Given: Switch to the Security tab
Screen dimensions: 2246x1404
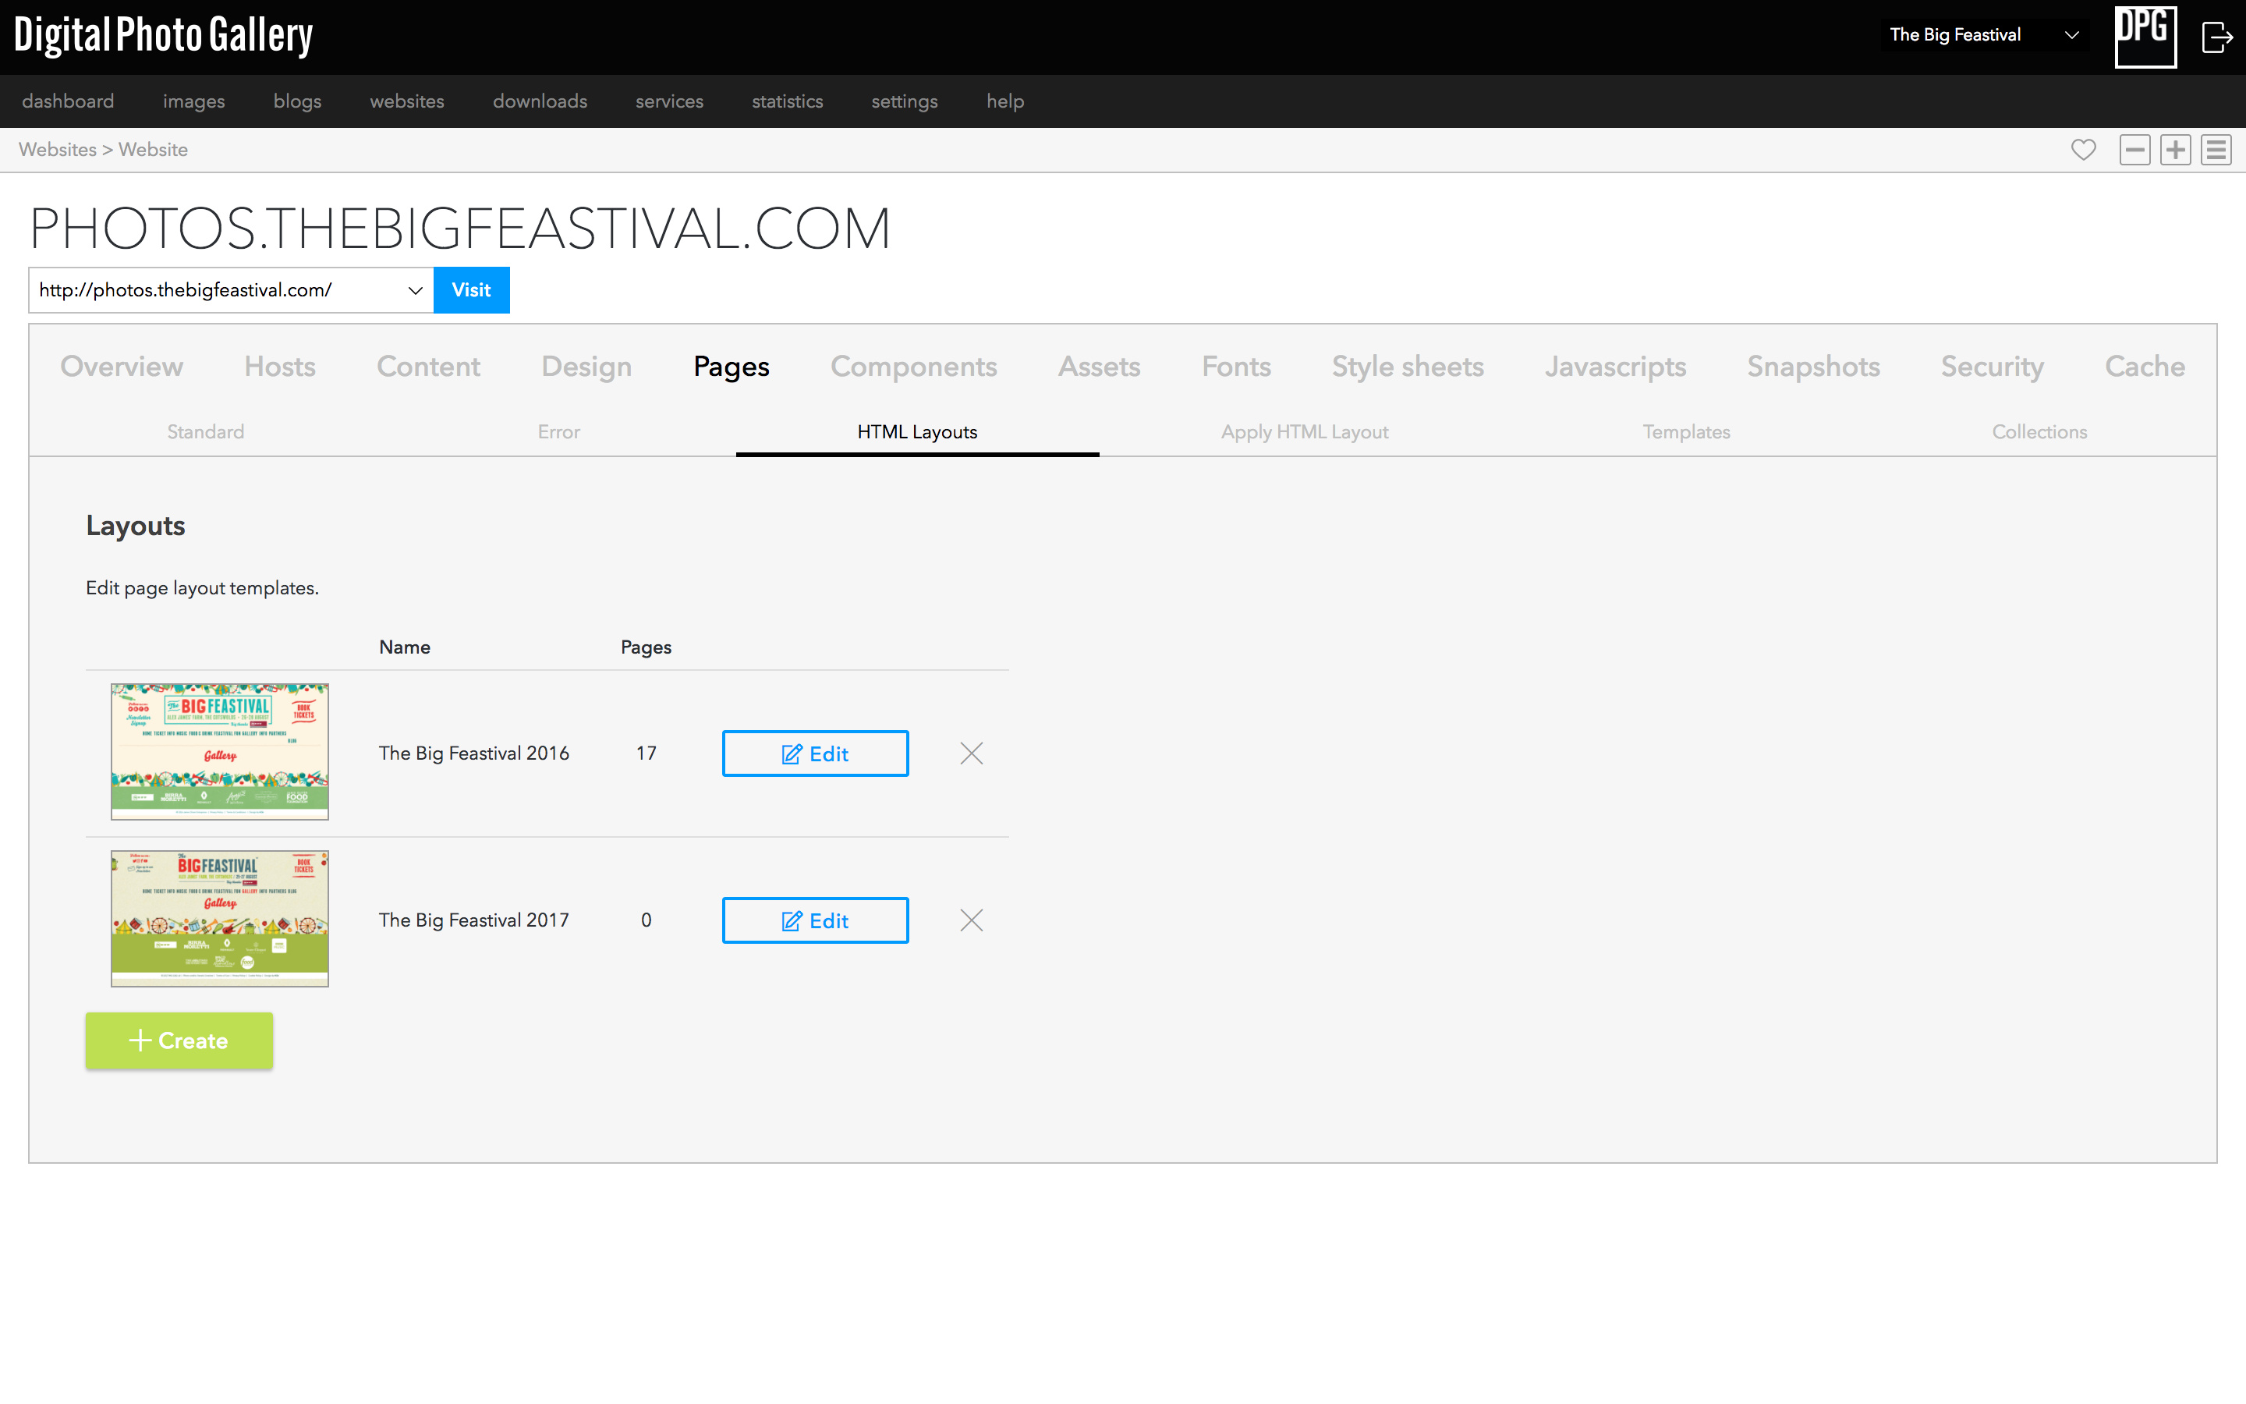Looking at the screenshot, I should tap(1993, 366).
